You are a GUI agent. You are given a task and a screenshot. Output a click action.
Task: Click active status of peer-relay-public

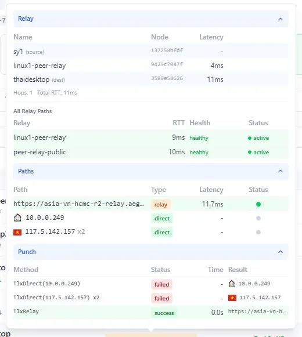(258, 152)
